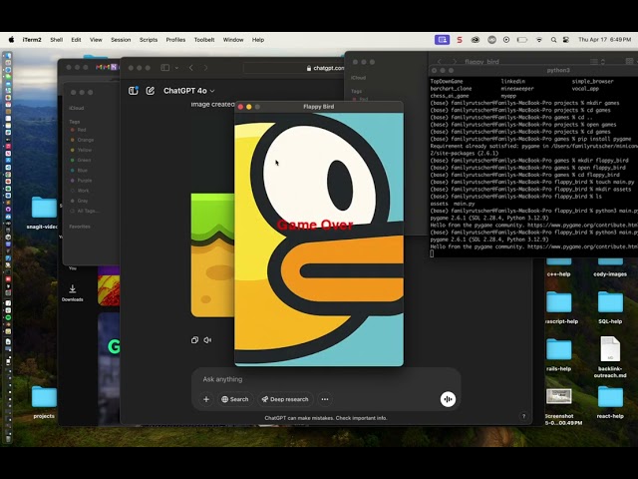Click the Search button in ChatGPT
The height and width of the screenshot is (479, 638).
pos(235,399)
